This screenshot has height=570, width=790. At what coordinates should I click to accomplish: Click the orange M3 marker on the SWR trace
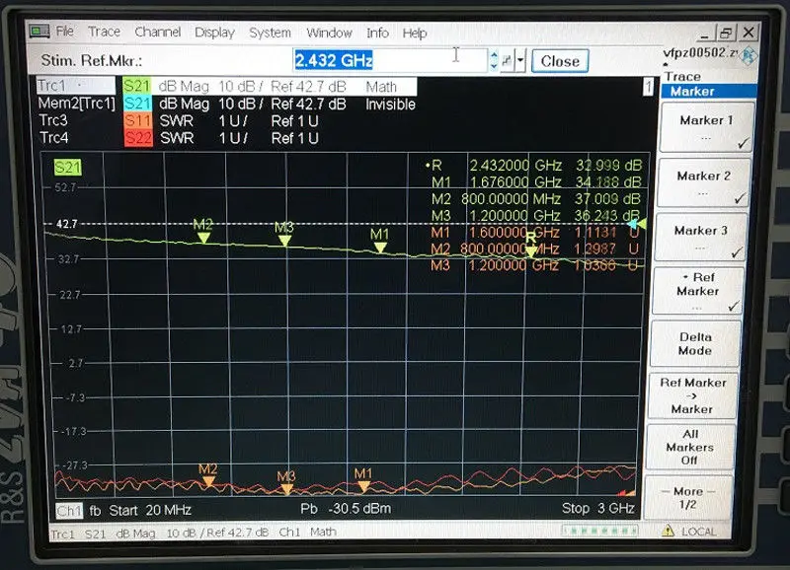click(286, 489)
